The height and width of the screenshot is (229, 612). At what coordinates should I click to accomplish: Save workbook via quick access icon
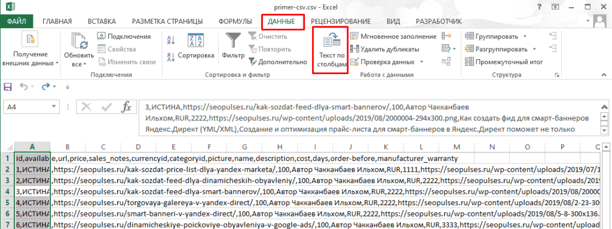8,86
